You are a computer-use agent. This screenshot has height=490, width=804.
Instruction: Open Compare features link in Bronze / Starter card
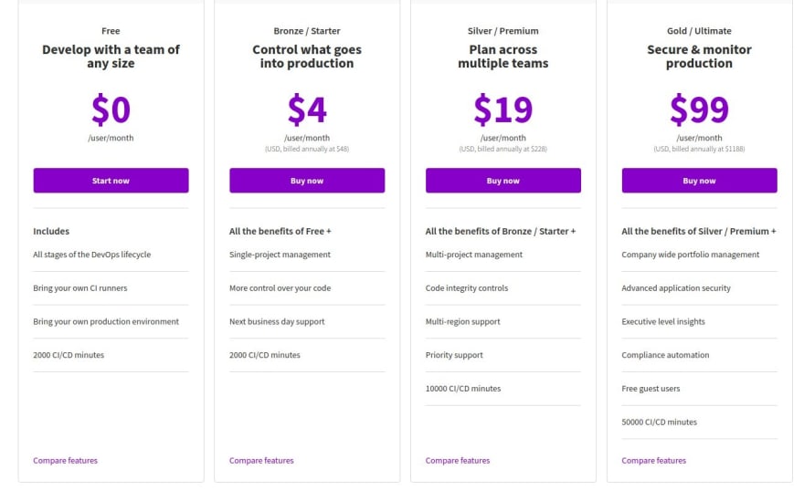tap(261, 461)
